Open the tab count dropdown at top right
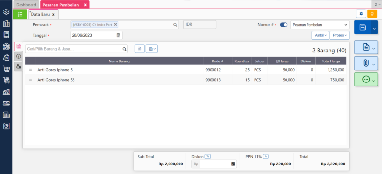 (x=377, y=4)
